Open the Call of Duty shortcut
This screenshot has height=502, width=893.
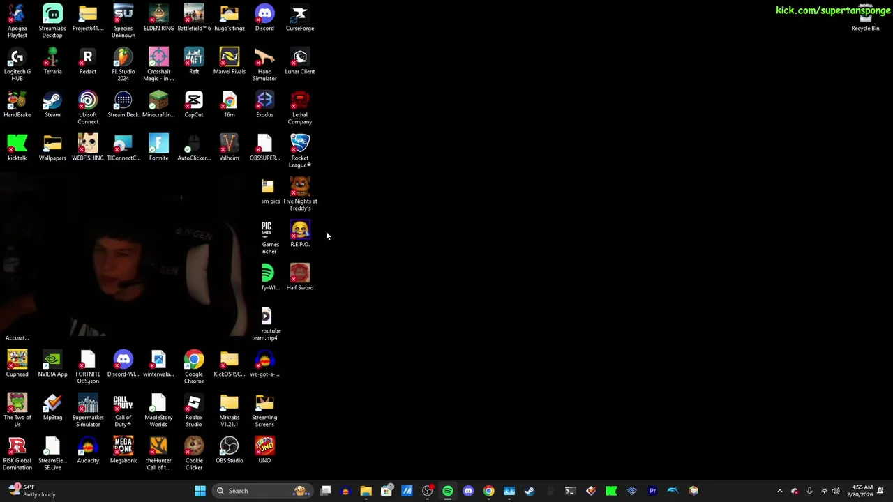123,410
